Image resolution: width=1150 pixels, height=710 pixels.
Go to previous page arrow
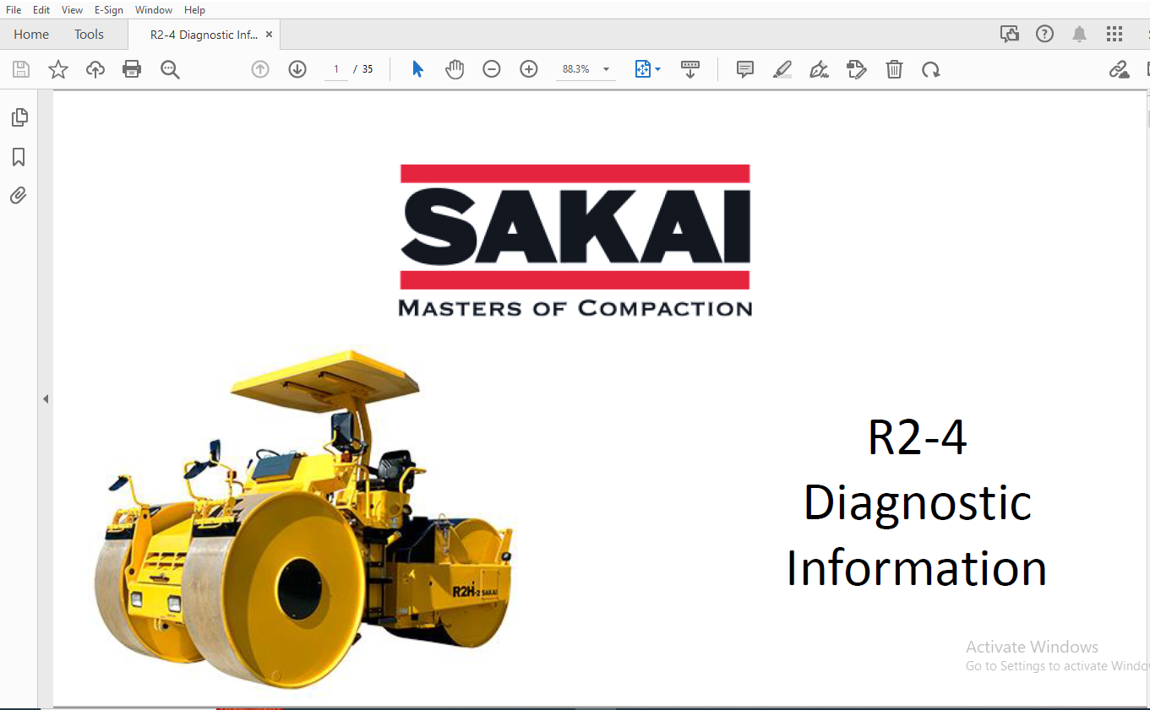[x=260, y=69]
